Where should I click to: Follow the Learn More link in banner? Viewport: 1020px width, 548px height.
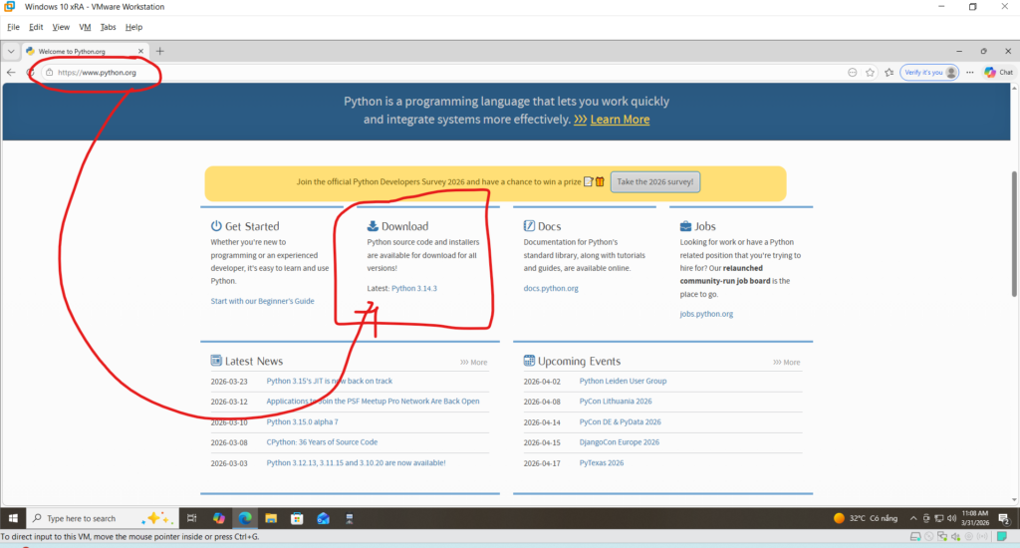(x=620, y=120)
